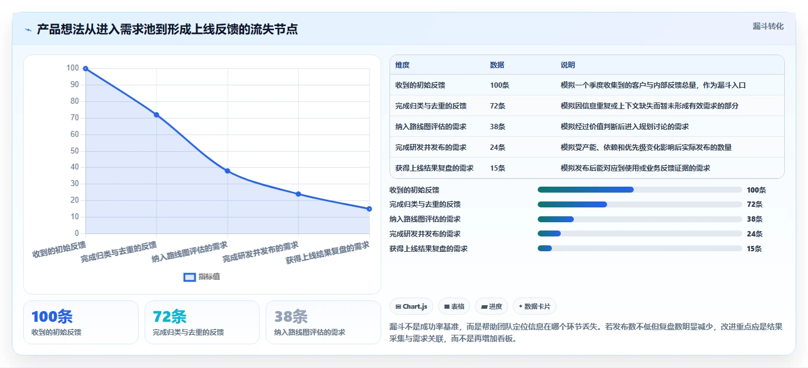Click the 72条 stat card
This screenshot has width=808, height=368.
pyautogui.click(x=202, y=322)
